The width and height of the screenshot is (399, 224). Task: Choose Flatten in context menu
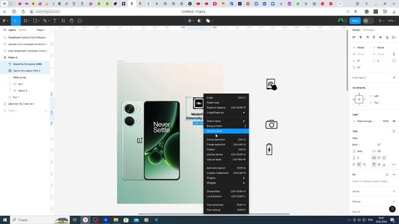click(x=226, y=149)
